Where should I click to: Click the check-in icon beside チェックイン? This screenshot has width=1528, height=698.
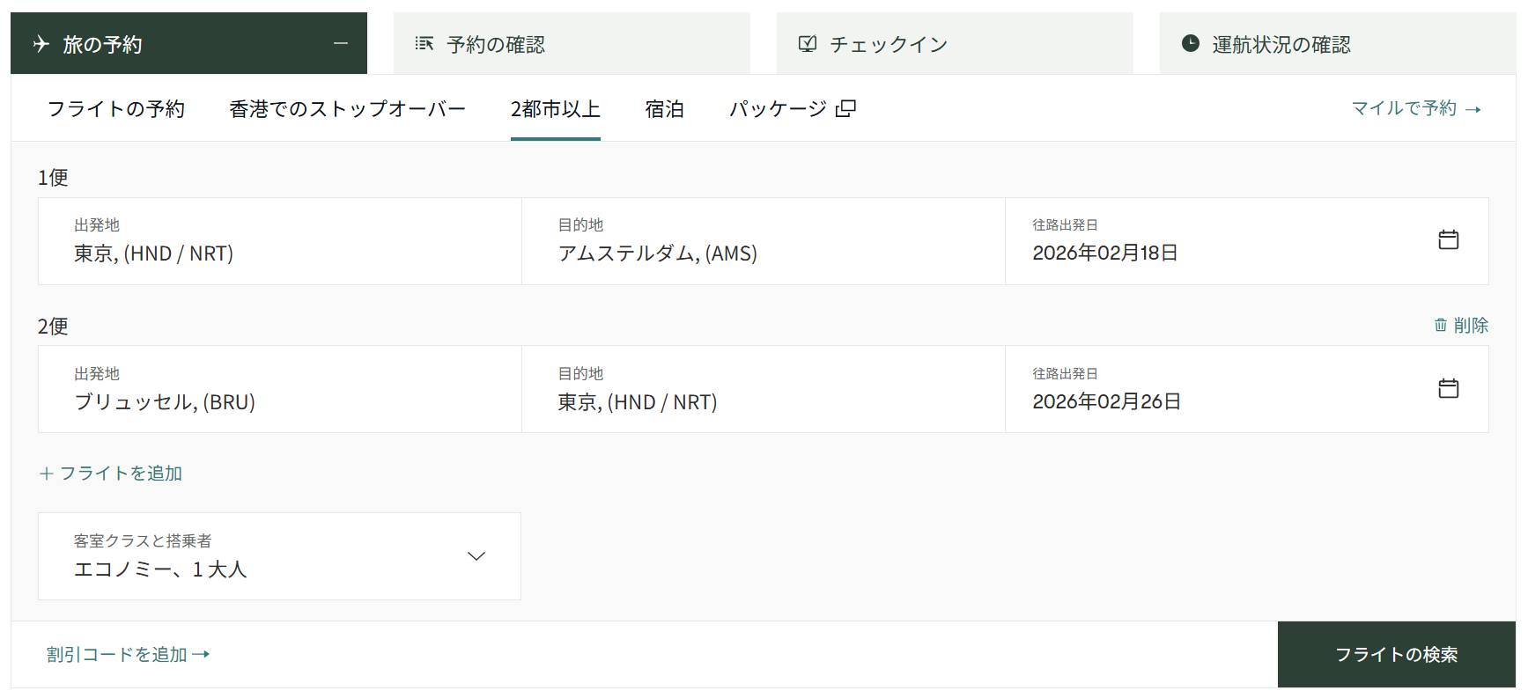808,44
